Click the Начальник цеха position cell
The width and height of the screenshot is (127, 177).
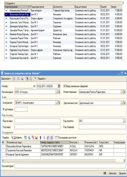(64, 34)
